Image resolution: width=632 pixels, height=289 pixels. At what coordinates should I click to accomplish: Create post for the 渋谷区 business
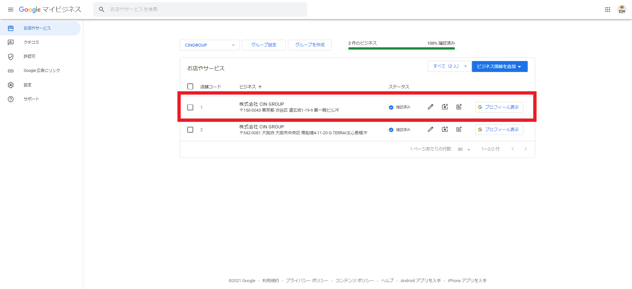coord(459,107)
